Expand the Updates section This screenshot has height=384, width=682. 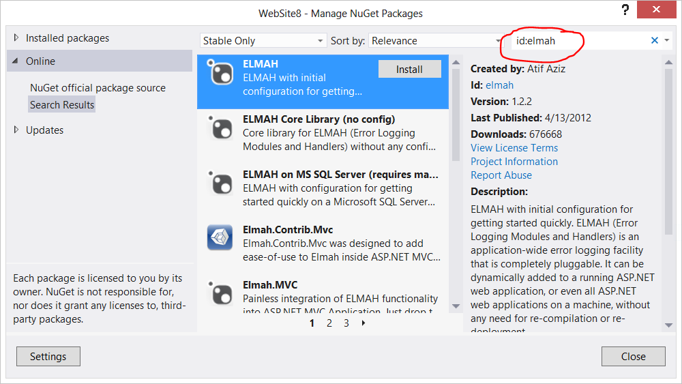[17, 130]
